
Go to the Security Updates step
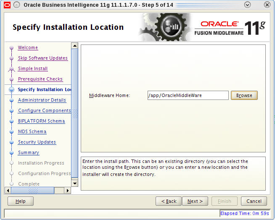[x=37, y=142]
